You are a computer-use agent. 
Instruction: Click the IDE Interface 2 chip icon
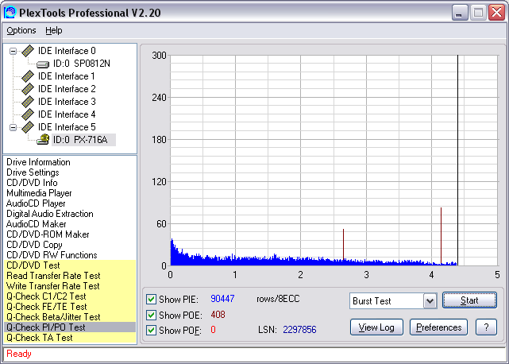coord(28,89)
